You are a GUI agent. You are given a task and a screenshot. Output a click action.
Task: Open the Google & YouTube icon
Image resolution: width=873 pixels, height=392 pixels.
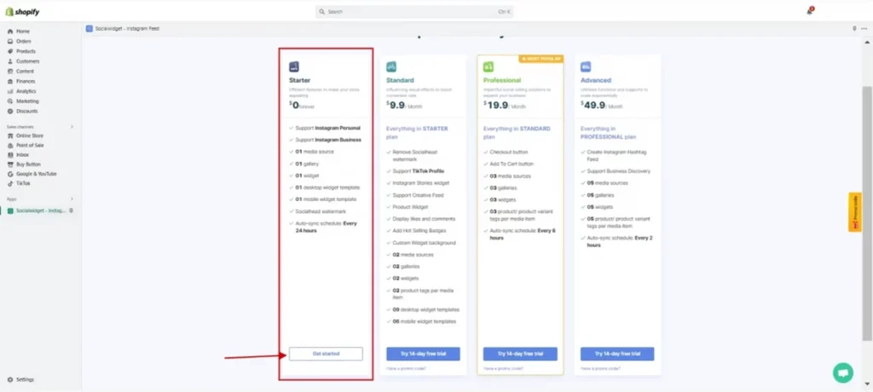click(10, 174)
